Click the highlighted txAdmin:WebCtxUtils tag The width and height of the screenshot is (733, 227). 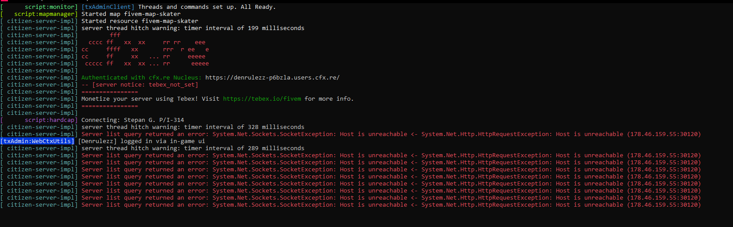pos(37,141)
